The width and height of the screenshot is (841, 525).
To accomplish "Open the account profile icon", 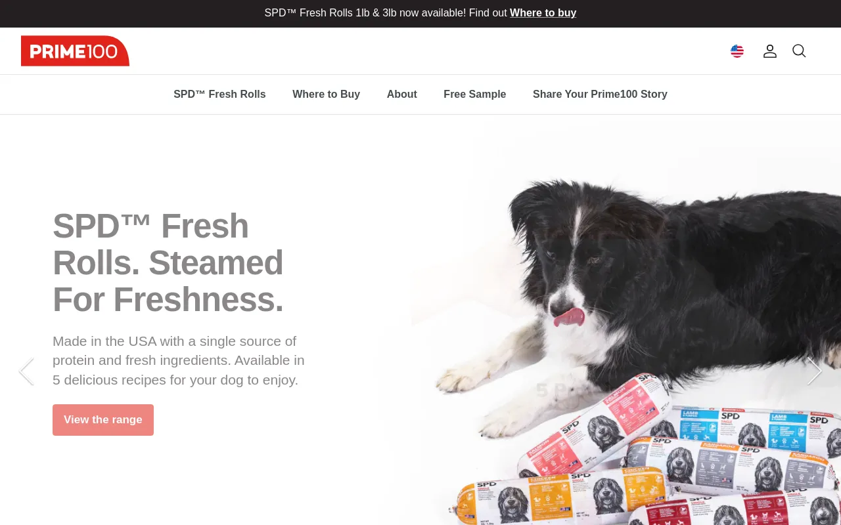I will pos(770,51).
